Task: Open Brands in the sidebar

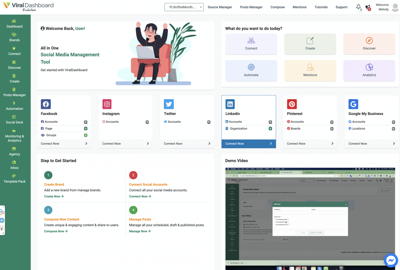Action: [15, 37]
